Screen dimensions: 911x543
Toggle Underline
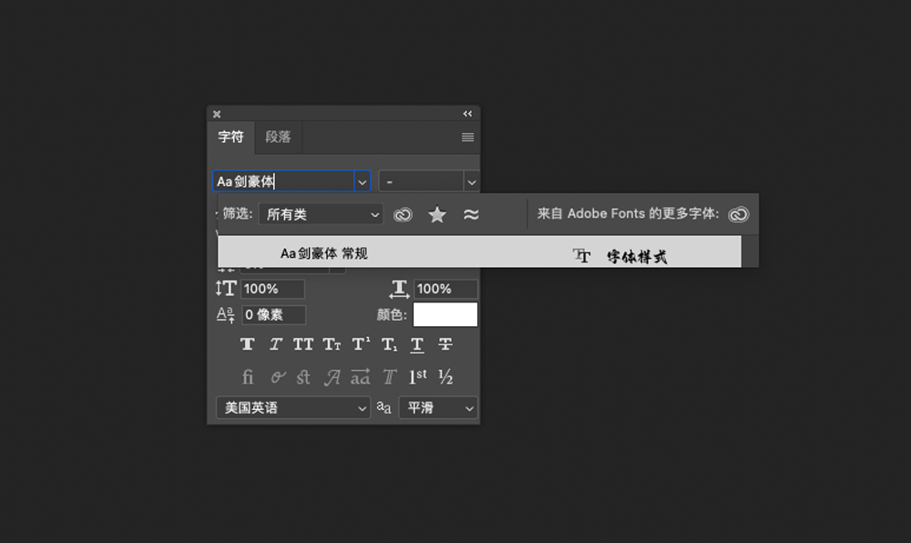tap(417, 345)
